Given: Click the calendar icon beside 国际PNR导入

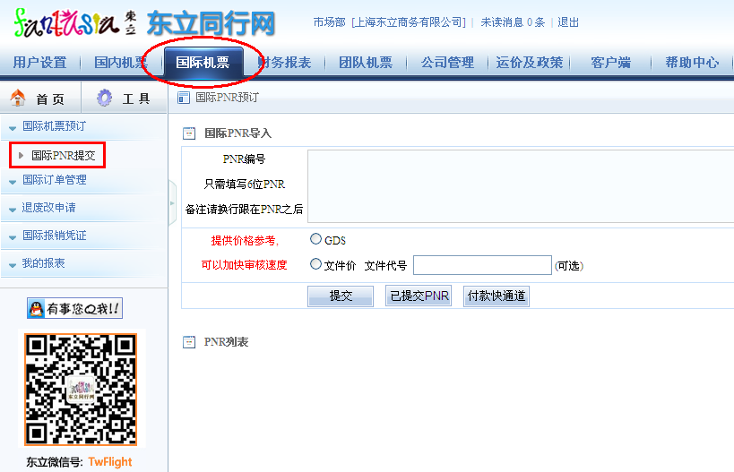Looking at the screenshot, I should coord(188,133).
